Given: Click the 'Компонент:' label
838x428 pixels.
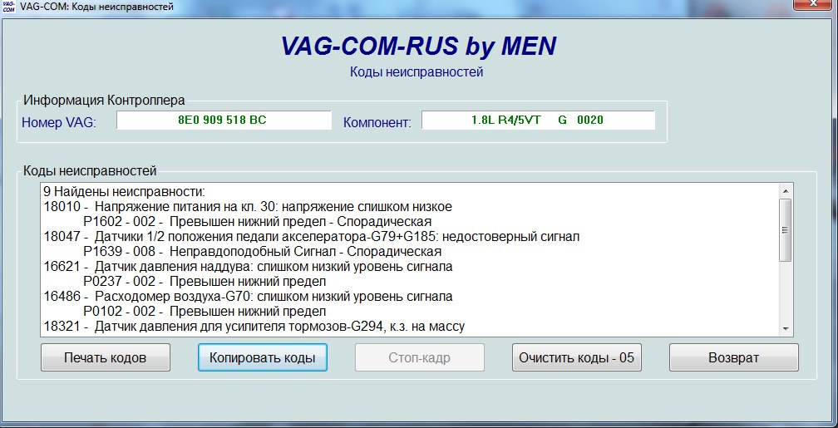Looking at the screenshot, I should (x=377, y=122).
